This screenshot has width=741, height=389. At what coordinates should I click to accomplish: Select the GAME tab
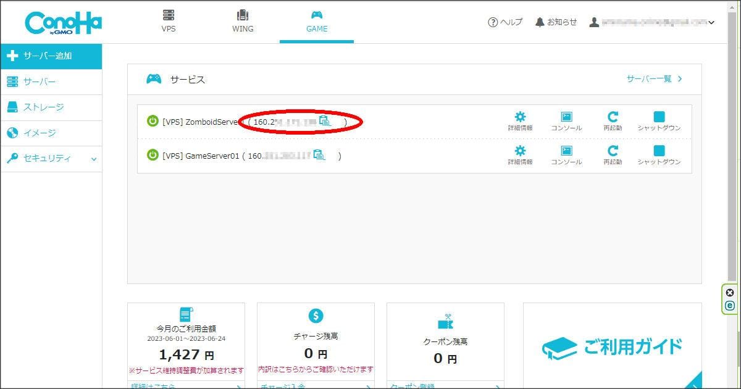(x=317, y=22)
